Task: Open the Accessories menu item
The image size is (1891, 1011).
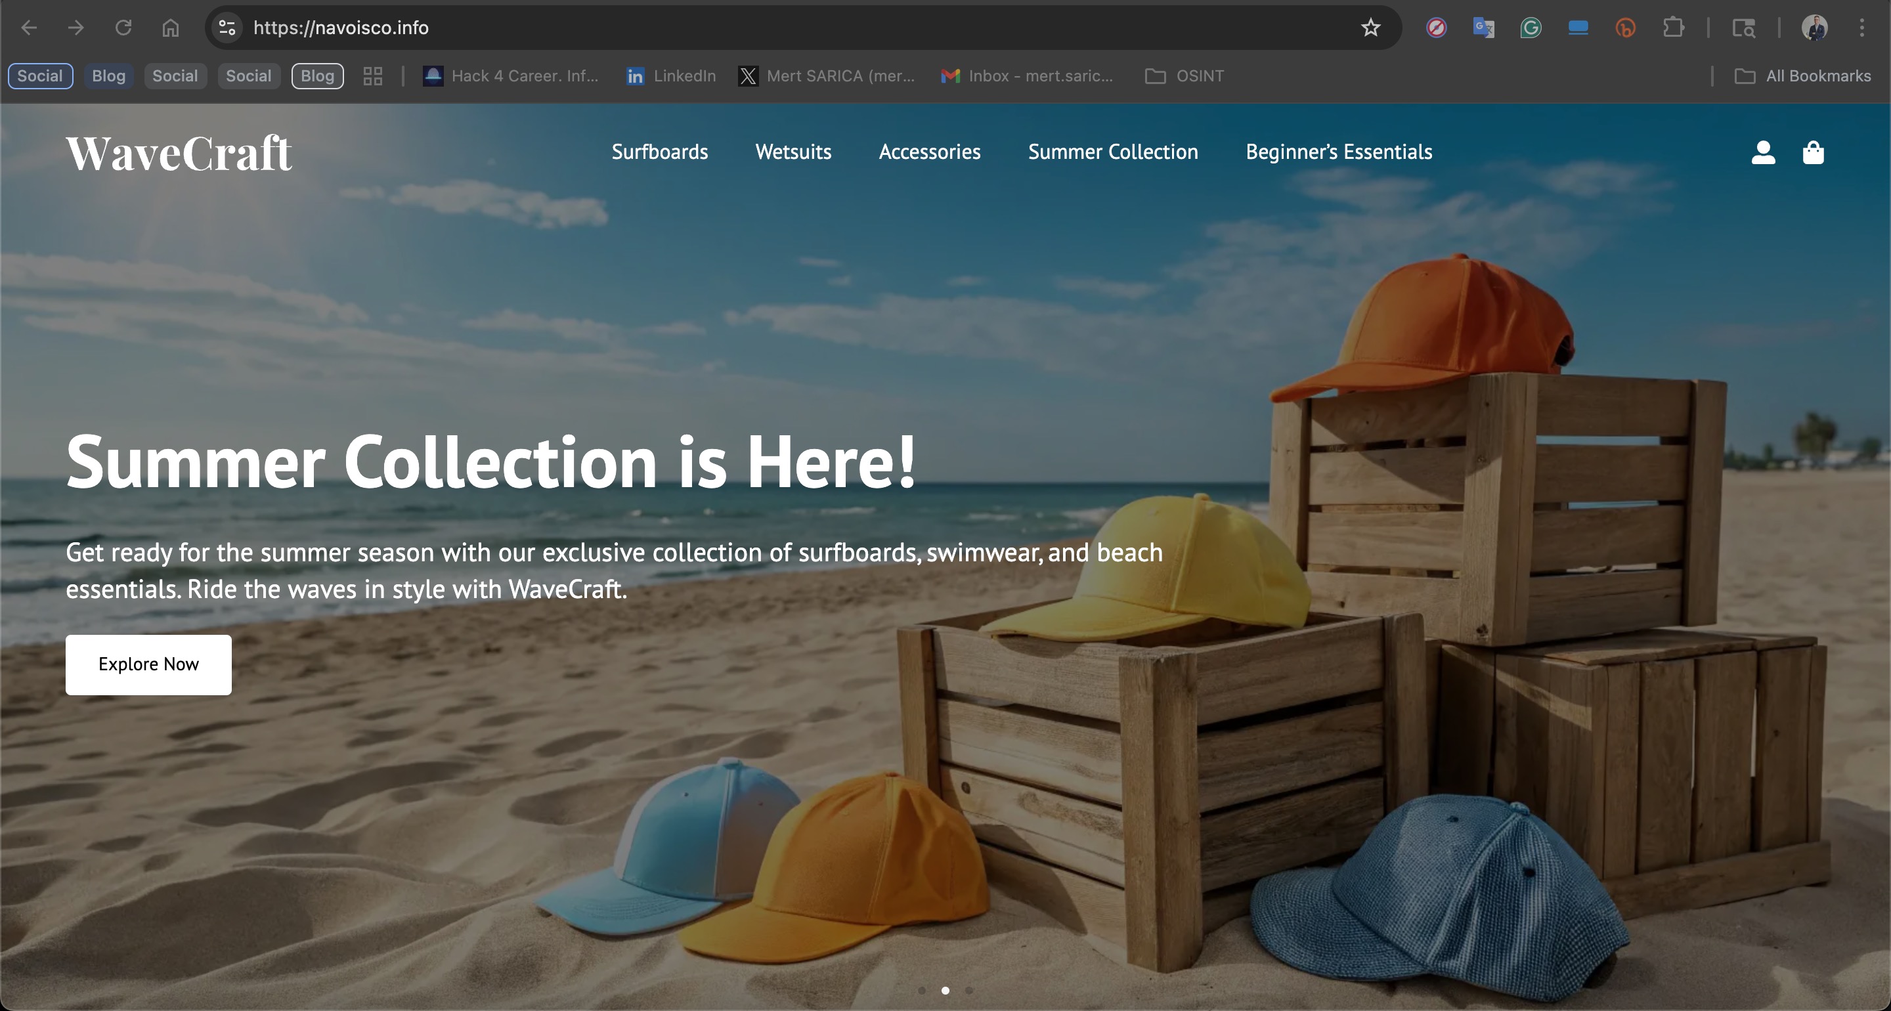Action: [x=929, y=152]
